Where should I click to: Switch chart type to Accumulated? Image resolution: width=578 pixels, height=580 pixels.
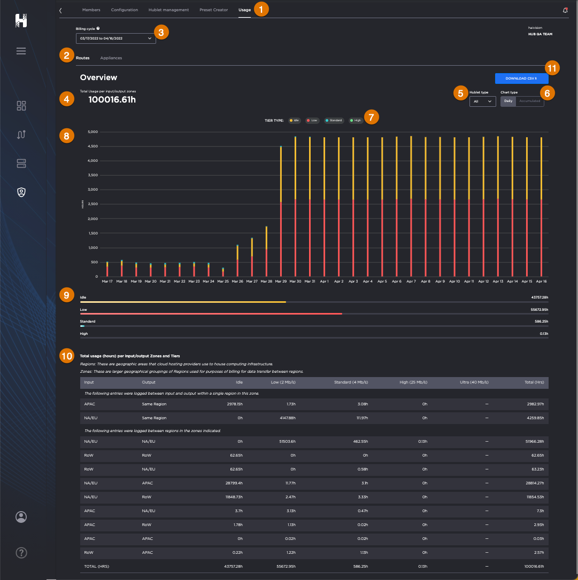529,101
